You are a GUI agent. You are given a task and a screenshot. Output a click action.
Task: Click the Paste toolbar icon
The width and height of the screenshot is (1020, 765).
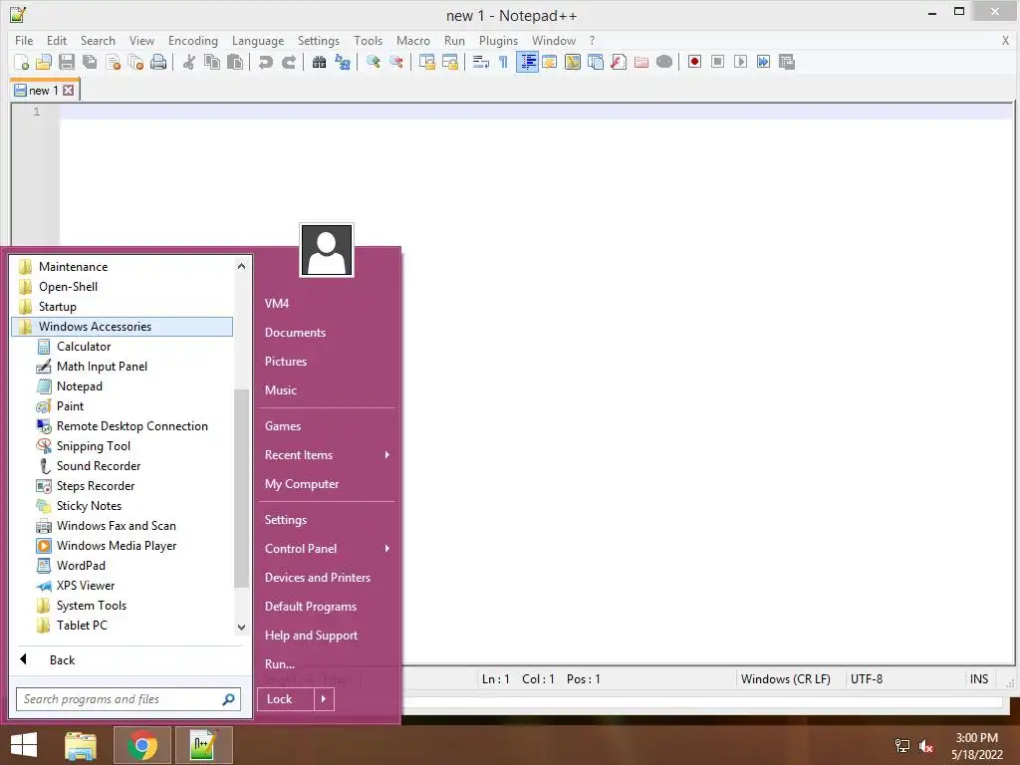[235, 62]
